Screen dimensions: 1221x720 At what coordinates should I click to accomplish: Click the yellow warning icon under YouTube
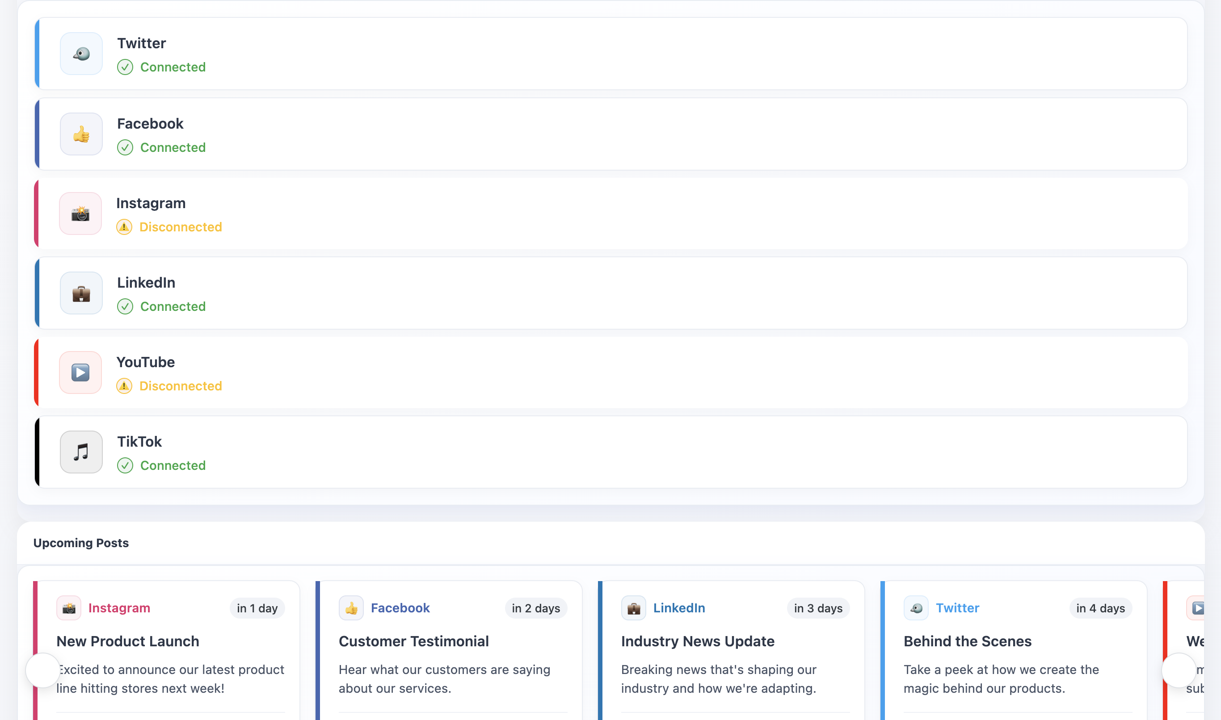coord(124,386)
